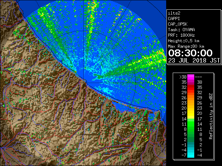This screenshot has height=166, width=222.
Task: Select the cyan −7 to −4 color swatch
Action: pyautogui.click(x=191, y=155)
